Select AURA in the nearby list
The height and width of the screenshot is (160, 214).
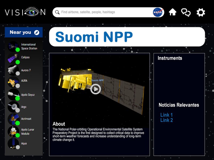tap(13, 82)
